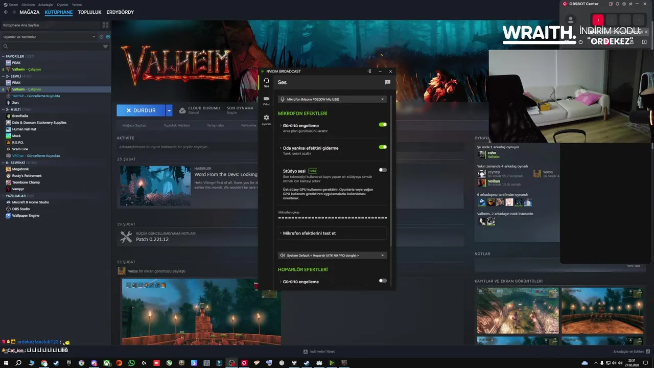Click the pop-out icon in NVIDIA Broadcast title bar
The width and height of the screenshot is (654, 368).
click(x=369, y=72)
